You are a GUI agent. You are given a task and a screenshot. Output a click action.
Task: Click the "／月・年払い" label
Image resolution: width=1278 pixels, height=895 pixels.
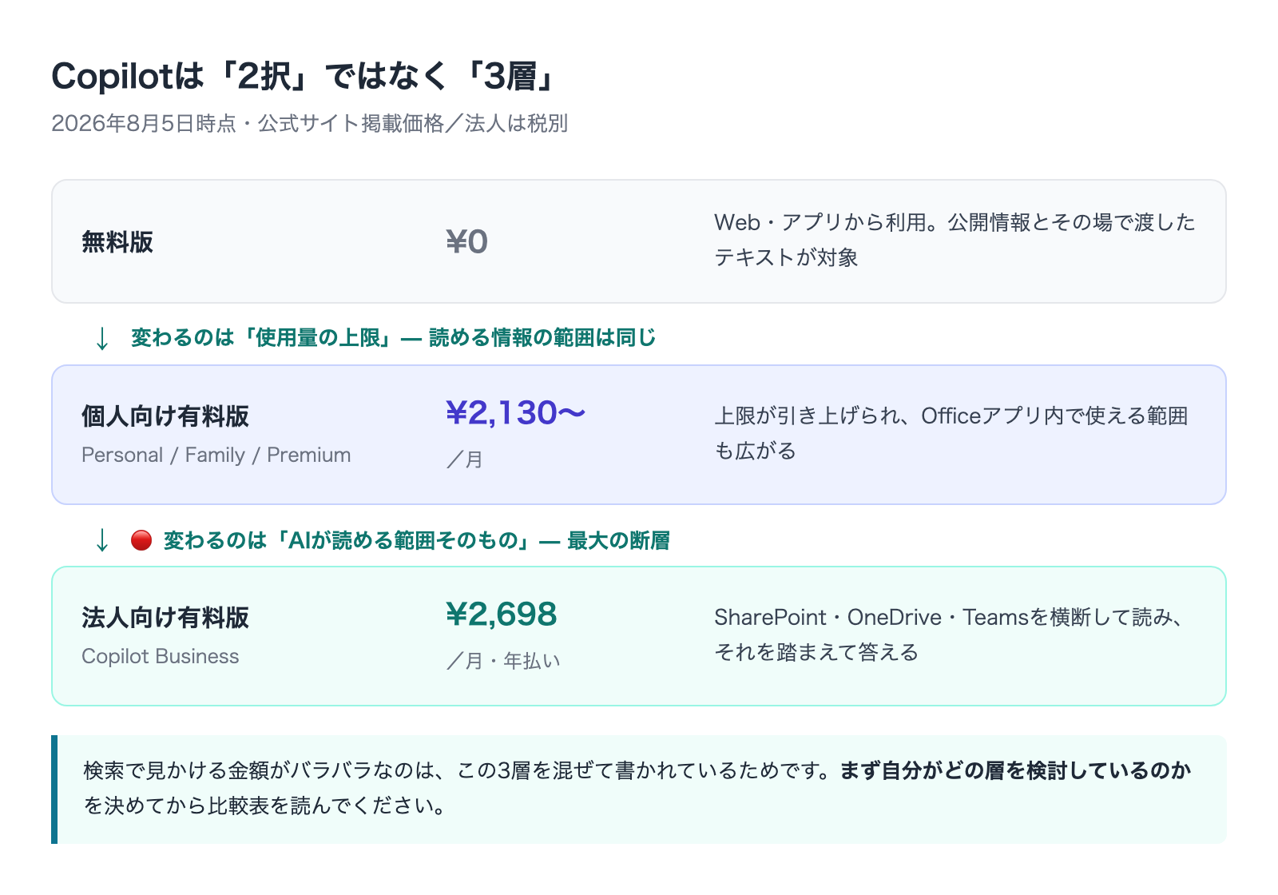pos(503,661)
